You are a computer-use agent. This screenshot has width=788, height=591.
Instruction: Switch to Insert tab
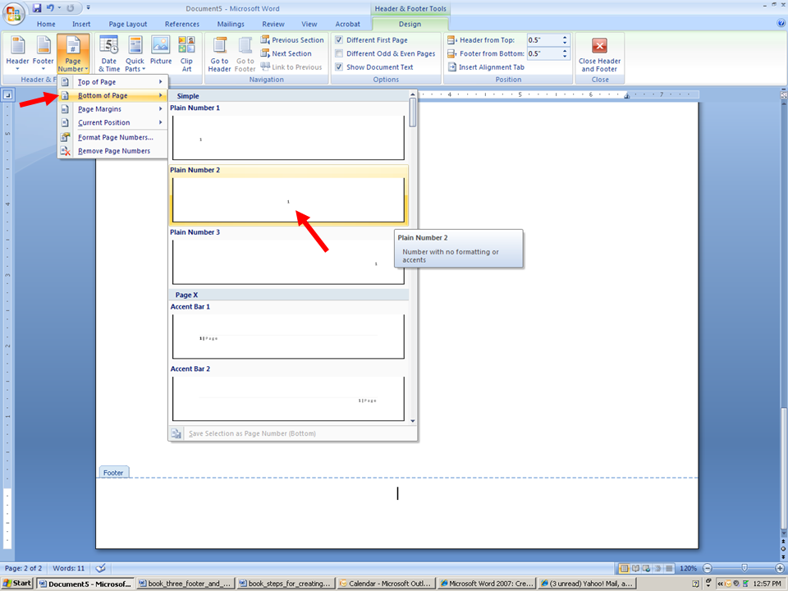81,24
